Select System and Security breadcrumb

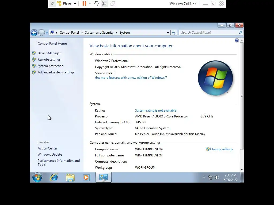pyautogui.click(x=99, y=33)
